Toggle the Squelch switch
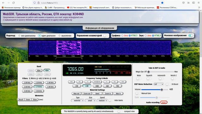The image size is (202, 114). tap(149, 79)
